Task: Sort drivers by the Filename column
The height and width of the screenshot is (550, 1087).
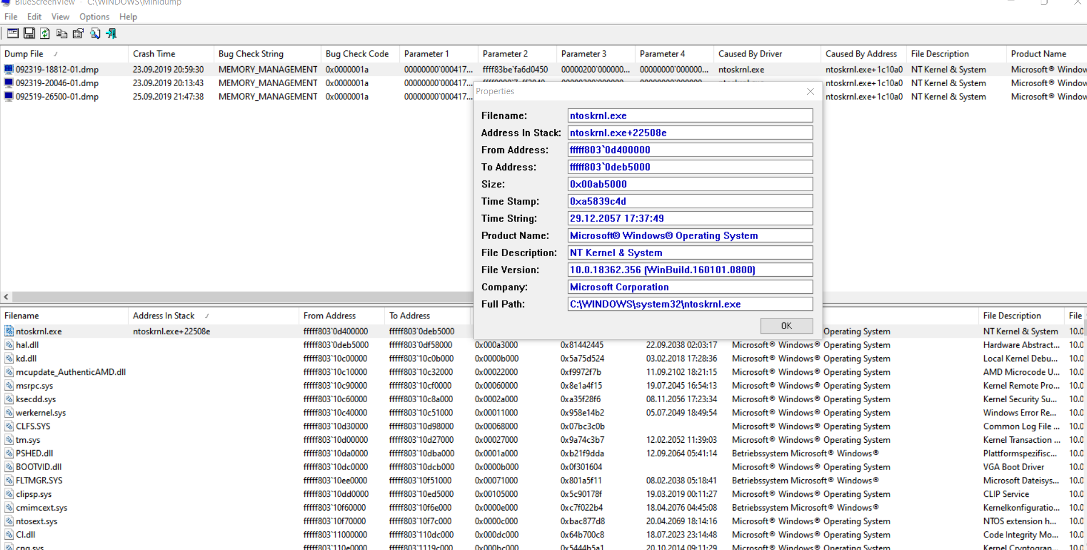Action: pos(64,316)
